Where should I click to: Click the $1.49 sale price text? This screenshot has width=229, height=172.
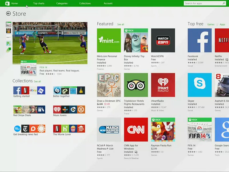(x=107, y=104)
